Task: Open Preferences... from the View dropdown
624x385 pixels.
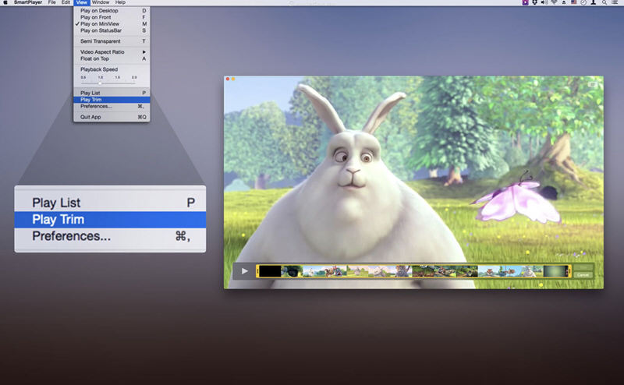Action: [112, 106]
